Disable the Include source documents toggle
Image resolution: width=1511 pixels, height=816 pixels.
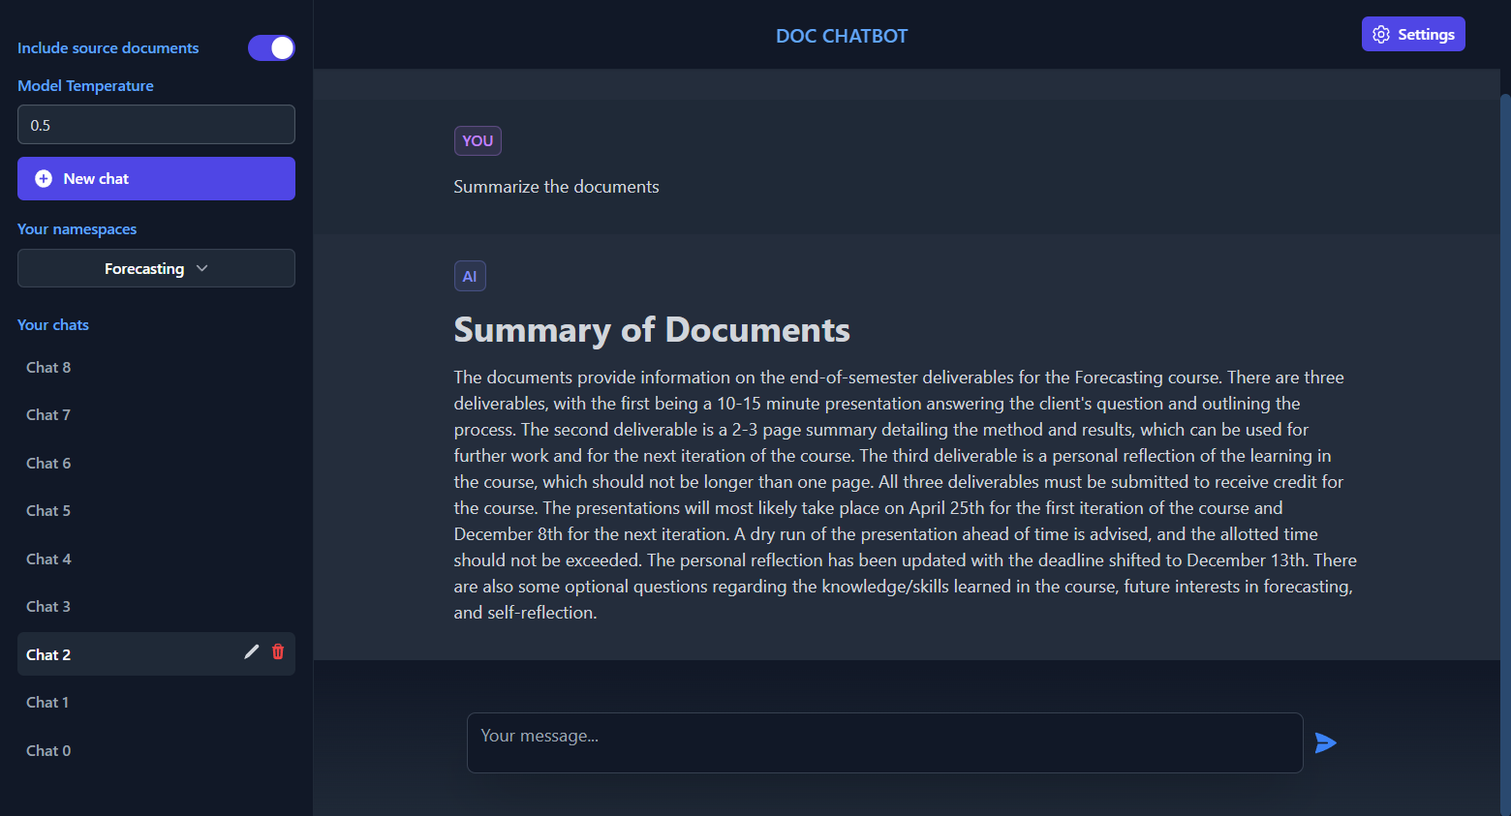[x=270, y=47]
